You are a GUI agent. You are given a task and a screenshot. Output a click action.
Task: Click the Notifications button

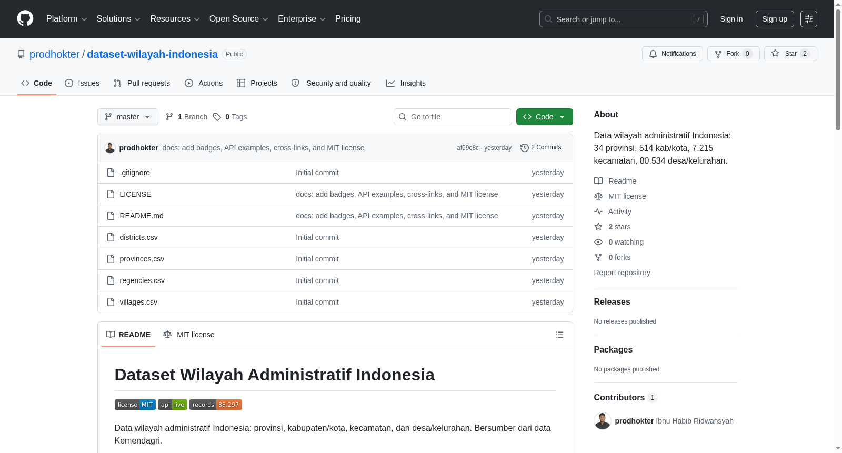673,54
